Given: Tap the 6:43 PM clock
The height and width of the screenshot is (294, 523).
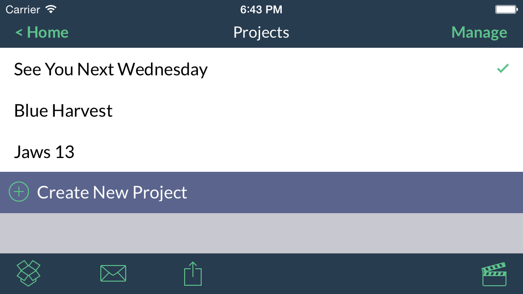Looking at the screenshot, I should pyautogui.click(x=261, y=9).
